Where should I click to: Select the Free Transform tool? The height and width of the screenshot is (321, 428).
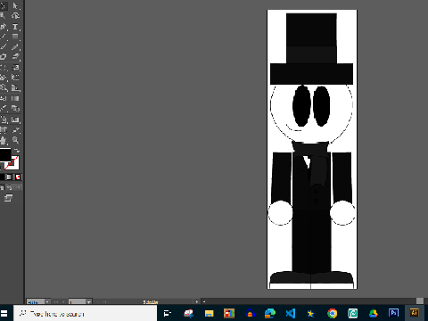pyautogui.click(x=15, y=78)
